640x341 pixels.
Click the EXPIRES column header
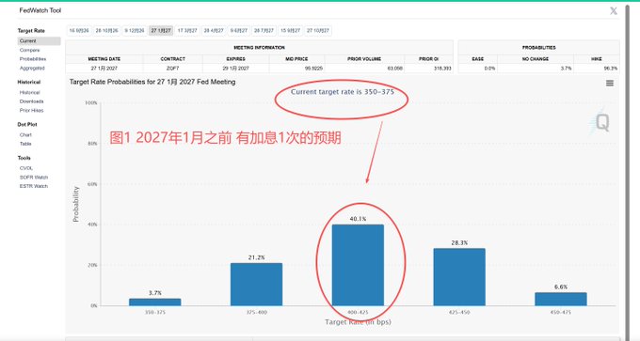pos(235,59)
